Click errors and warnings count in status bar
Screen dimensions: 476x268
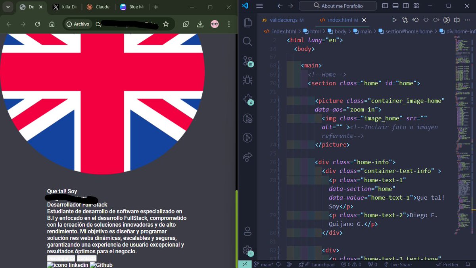(x=351, y=264)
